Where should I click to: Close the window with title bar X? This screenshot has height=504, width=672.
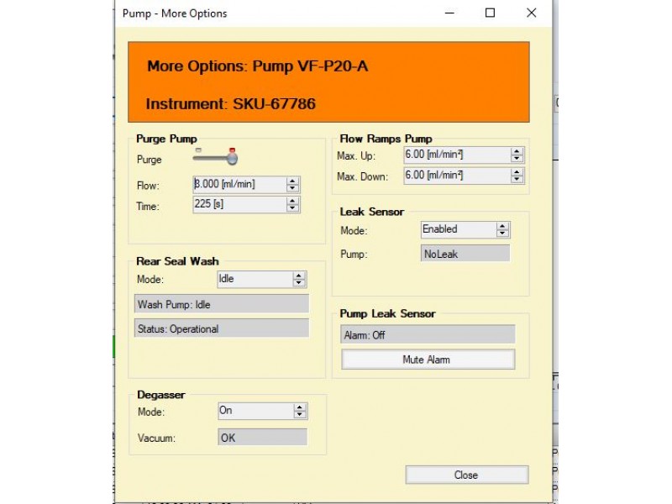coord(532,13)
